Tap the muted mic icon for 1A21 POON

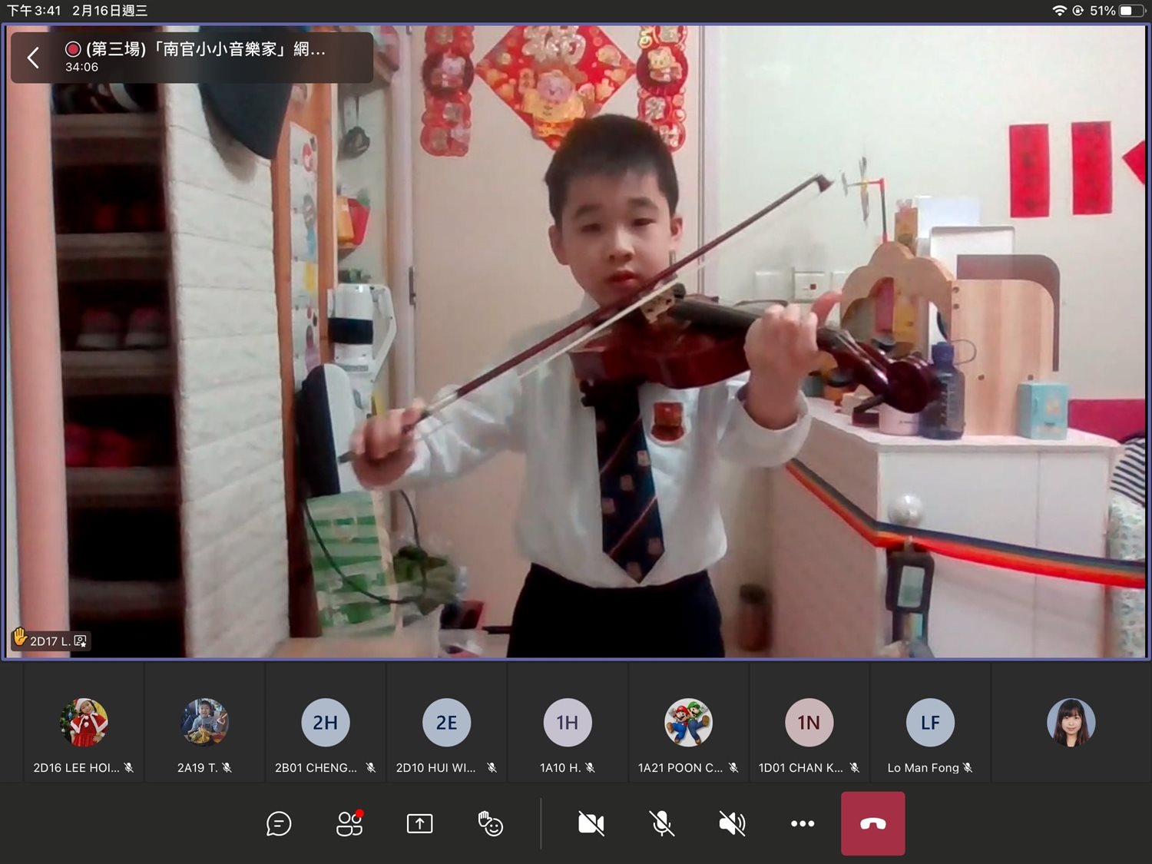(733, 768)
